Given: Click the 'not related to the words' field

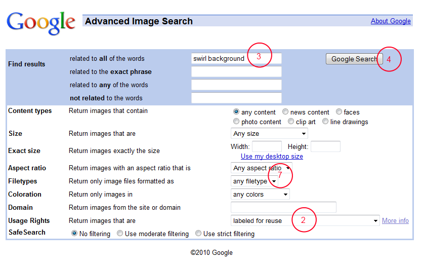Looking at the screenshot, I should click(236, 98).
